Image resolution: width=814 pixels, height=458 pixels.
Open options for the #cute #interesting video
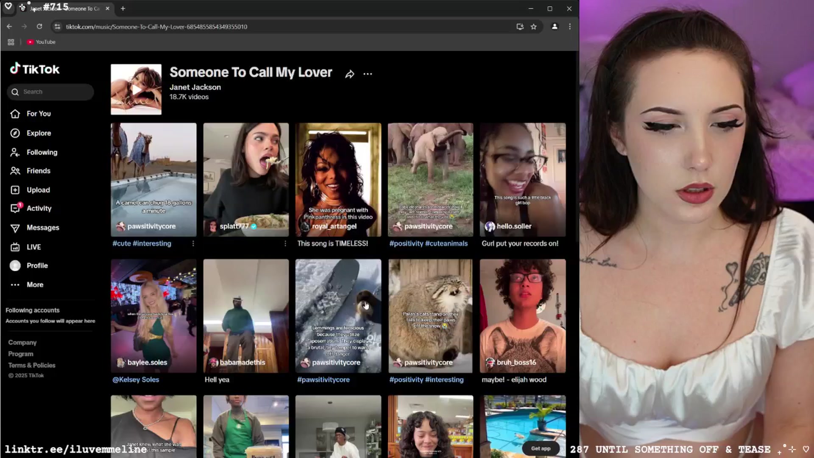click(x=193, y=243)
